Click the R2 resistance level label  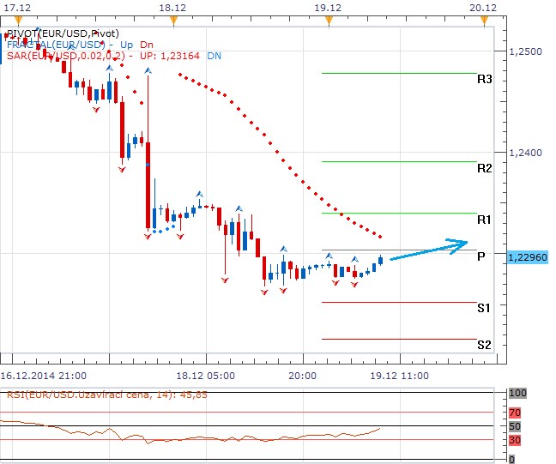[484, 168]
